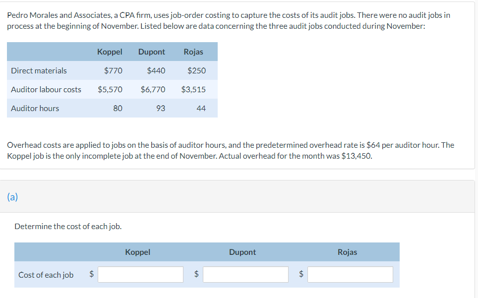Click the Koppel column header in data table
The width and height of the screenshot is (478, 298).
coord(110,52)
